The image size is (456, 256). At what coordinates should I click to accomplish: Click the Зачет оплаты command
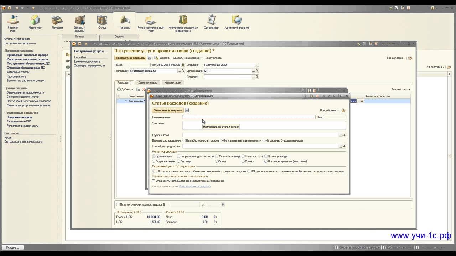(214, 58)
